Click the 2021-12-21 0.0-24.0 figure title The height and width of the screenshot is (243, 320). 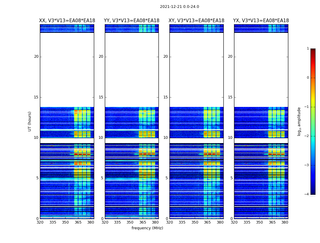tap(180, 7)
